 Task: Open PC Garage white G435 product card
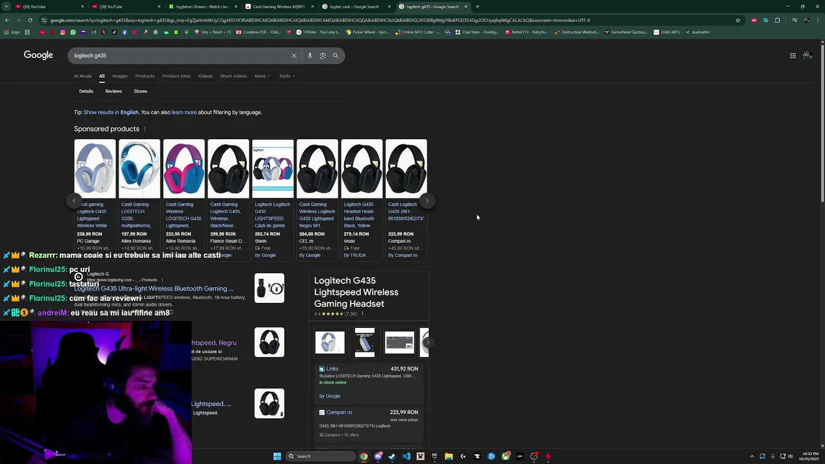pyautogui.click(x=95, y=200)
